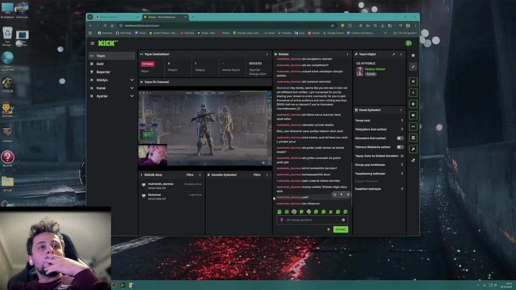Open chat settings gear beside Gönder
516x290 pixels.
[329, 230]
